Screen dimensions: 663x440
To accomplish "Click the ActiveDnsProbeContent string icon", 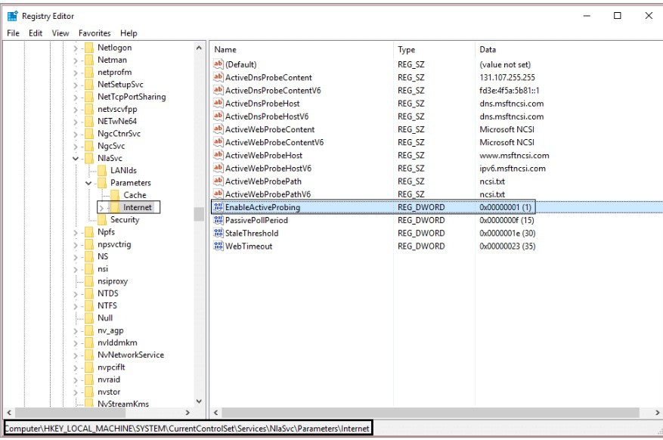I will point(218,77).
